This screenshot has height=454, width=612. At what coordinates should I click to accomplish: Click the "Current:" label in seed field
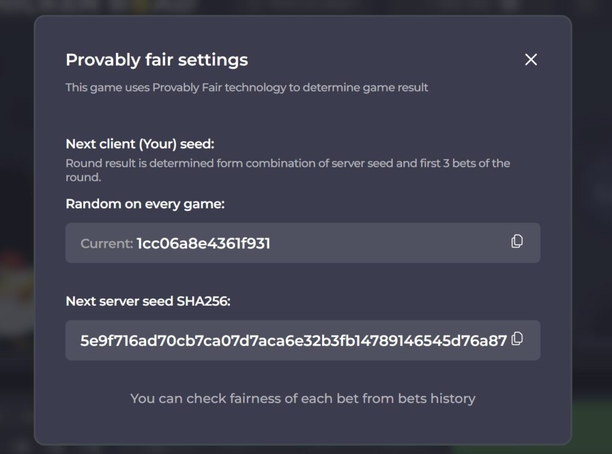pos(107,243)
